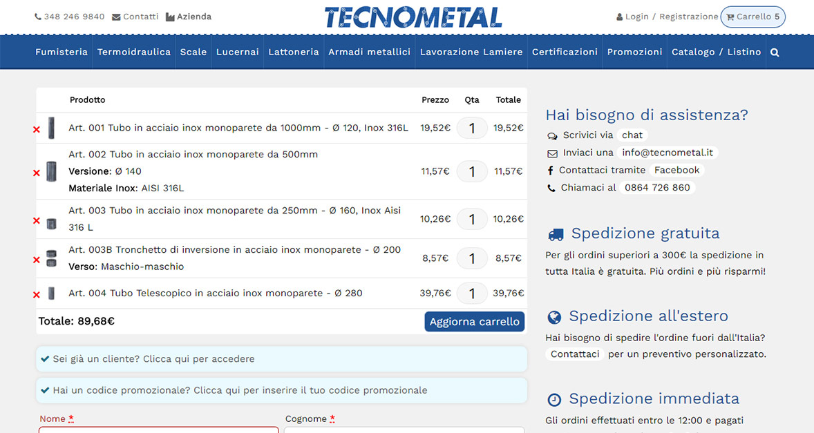Click the envelope icon beside Contatti
Image resolution: width=814 pixels, height=433 pixels.
(116, 17)
